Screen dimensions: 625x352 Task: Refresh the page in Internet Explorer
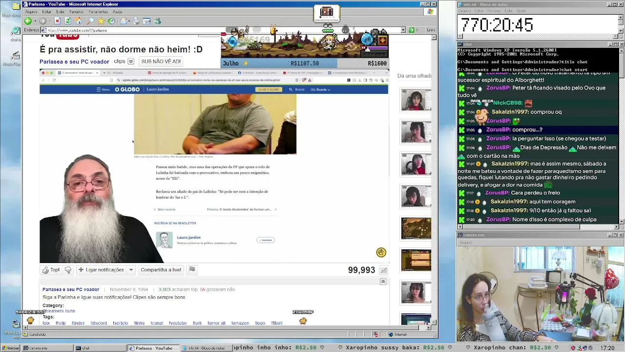(68, 21)
